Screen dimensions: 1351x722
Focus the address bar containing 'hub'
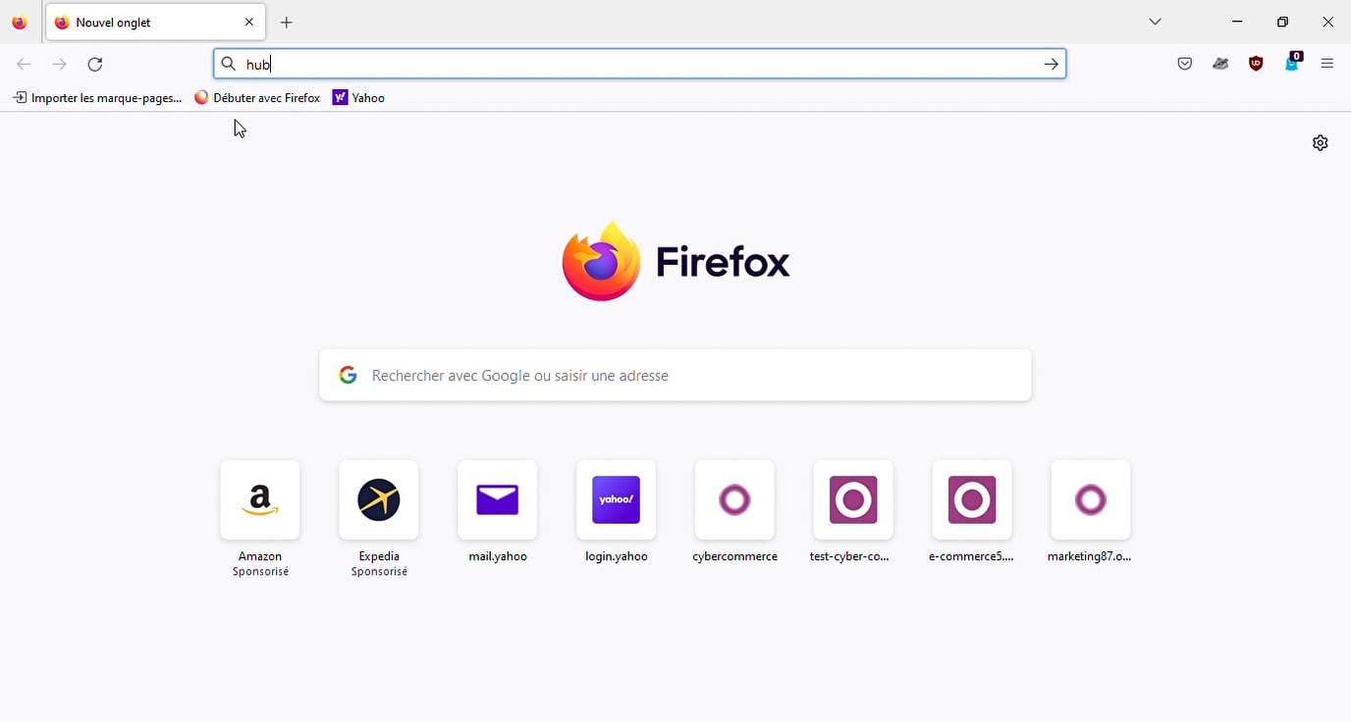pyautogui.click(x=640, y=64)
